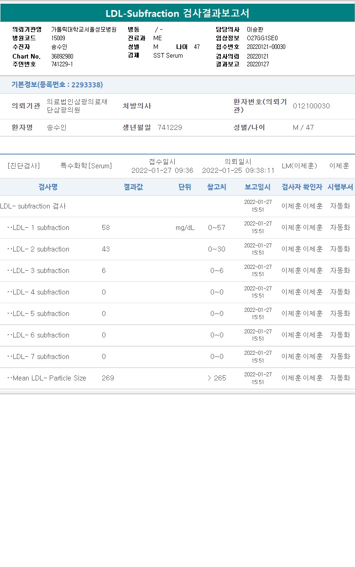
Task: Click particle size result 269
Action: (x=108, y=378)
